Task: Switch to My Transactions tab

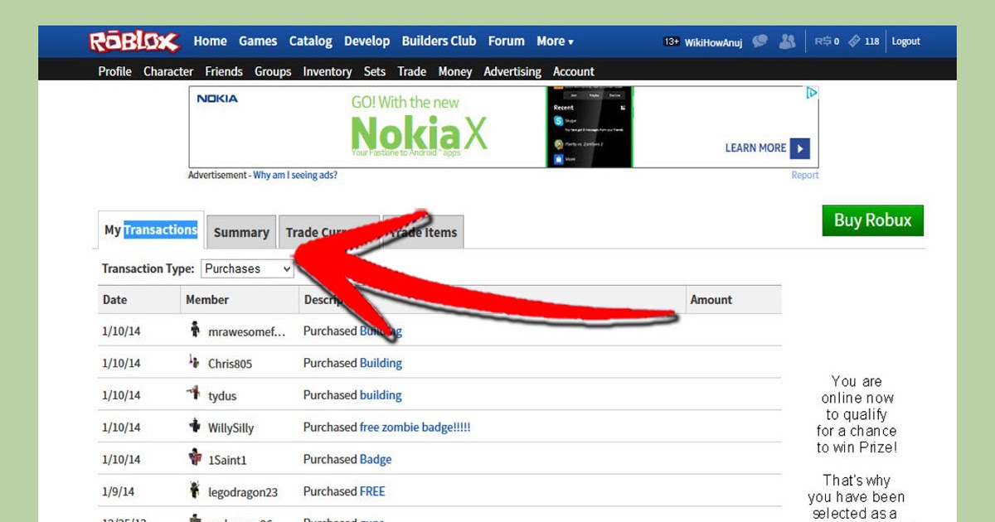Action: (x=151, y=230)
